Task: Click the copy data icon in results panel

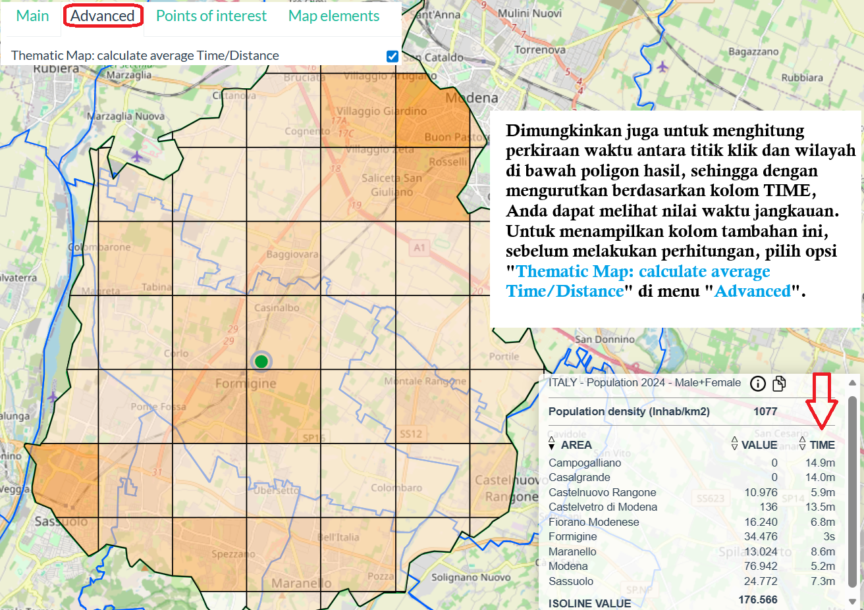Action: click(x=779, y=384)
